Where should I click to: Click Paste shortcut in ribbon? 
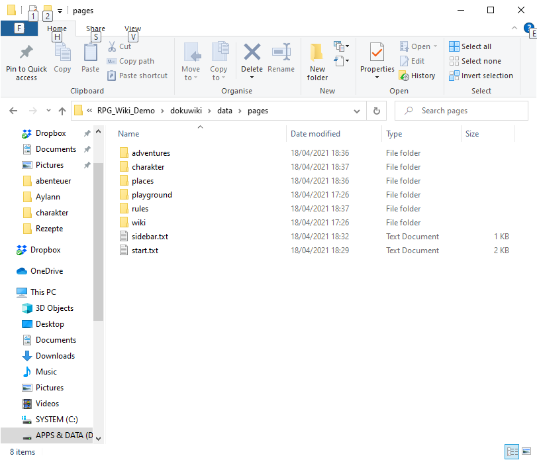coord(137,76)
